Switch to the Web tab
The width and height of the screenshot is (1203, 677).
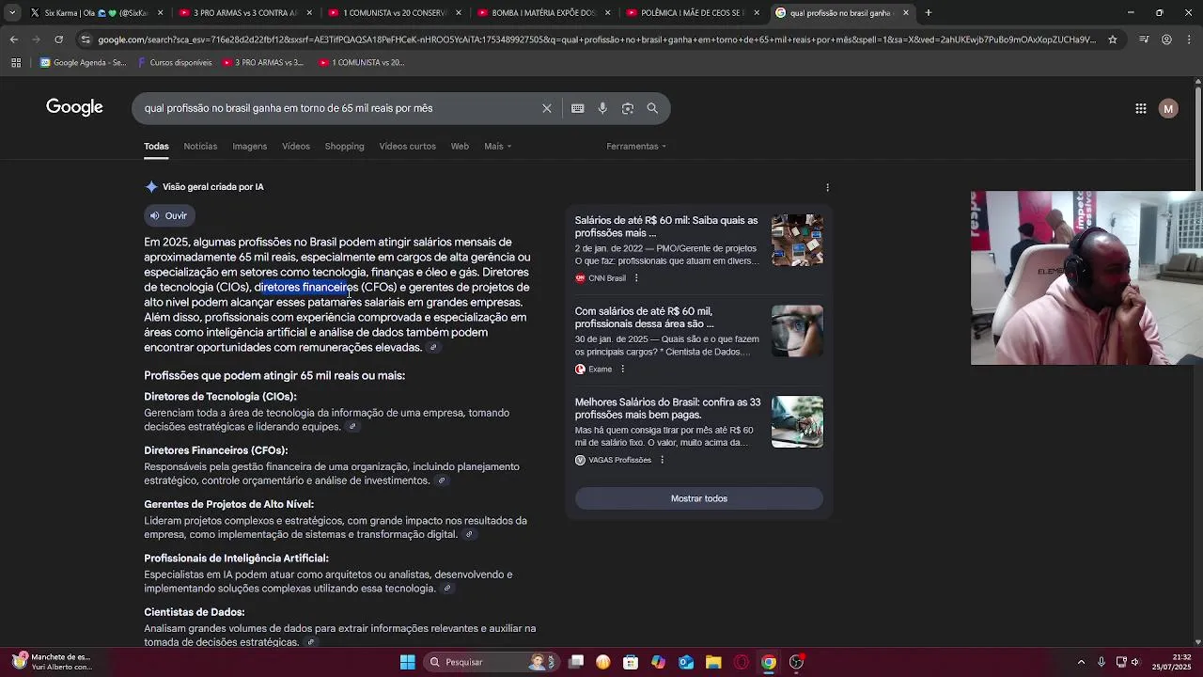(460, 147)
